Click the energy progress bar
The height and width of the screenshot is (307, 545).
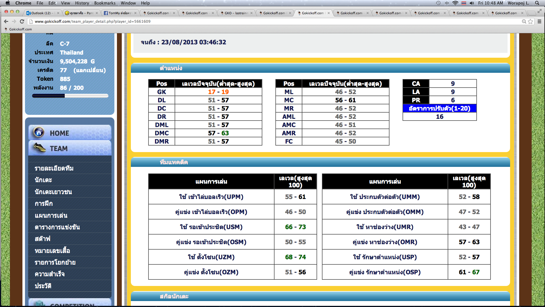pyautogui.click(x=70, y=96)
